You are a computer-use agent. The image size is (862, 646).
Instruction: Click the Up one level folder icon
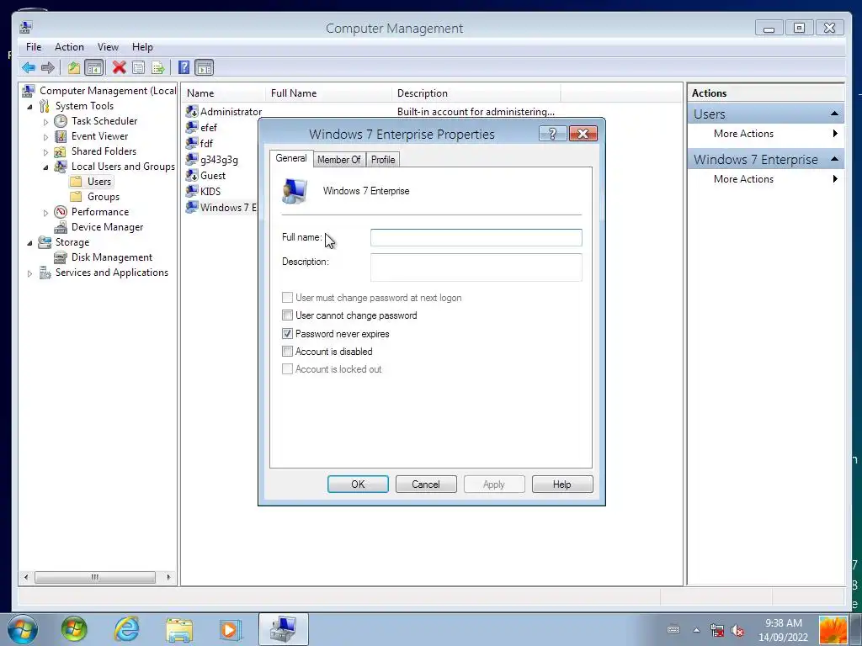74,67
